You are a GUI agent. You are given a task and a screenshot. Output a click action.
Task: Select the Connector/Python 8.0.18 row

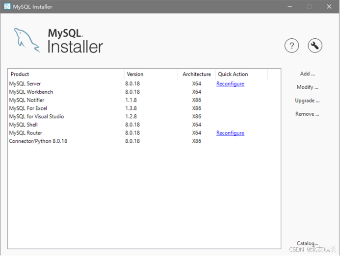[144, 141]
